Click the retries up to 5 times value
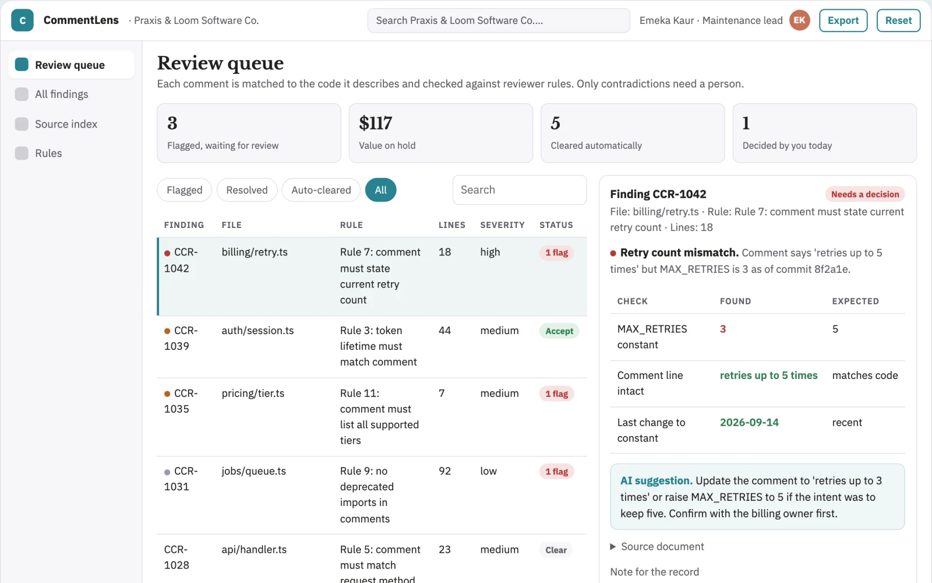The height and width of the screenshot is (583, 932). pyautogui.click(x=768, y=375)
